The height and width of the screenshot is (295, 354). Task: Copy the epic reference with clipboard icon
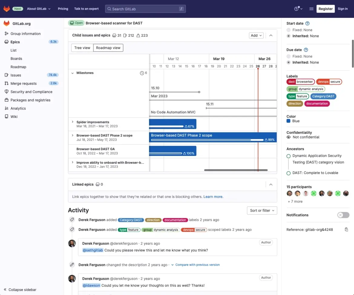[x=346, y=230]
